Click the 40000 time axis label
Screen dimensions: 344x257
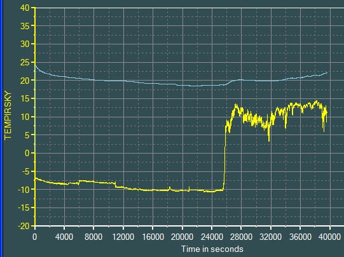coord(329,237)
